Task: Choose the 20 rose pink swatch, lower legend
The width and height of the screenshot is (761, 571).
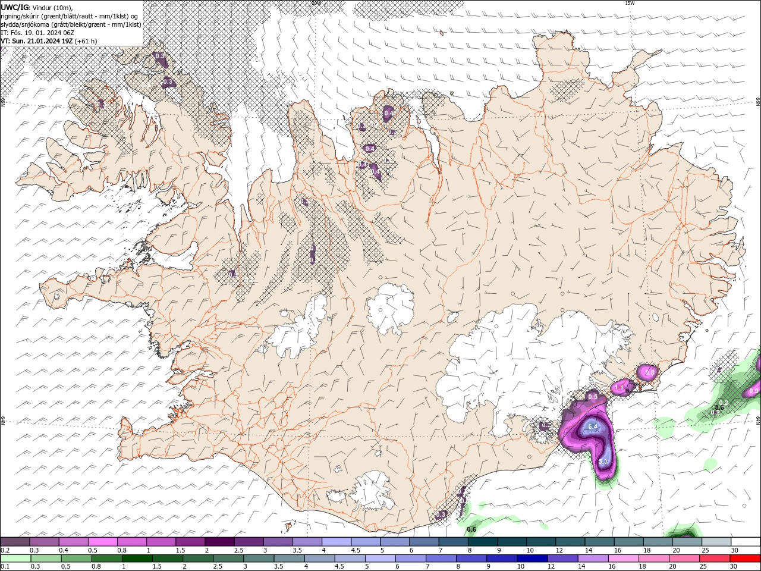Action: coord(684,559)
